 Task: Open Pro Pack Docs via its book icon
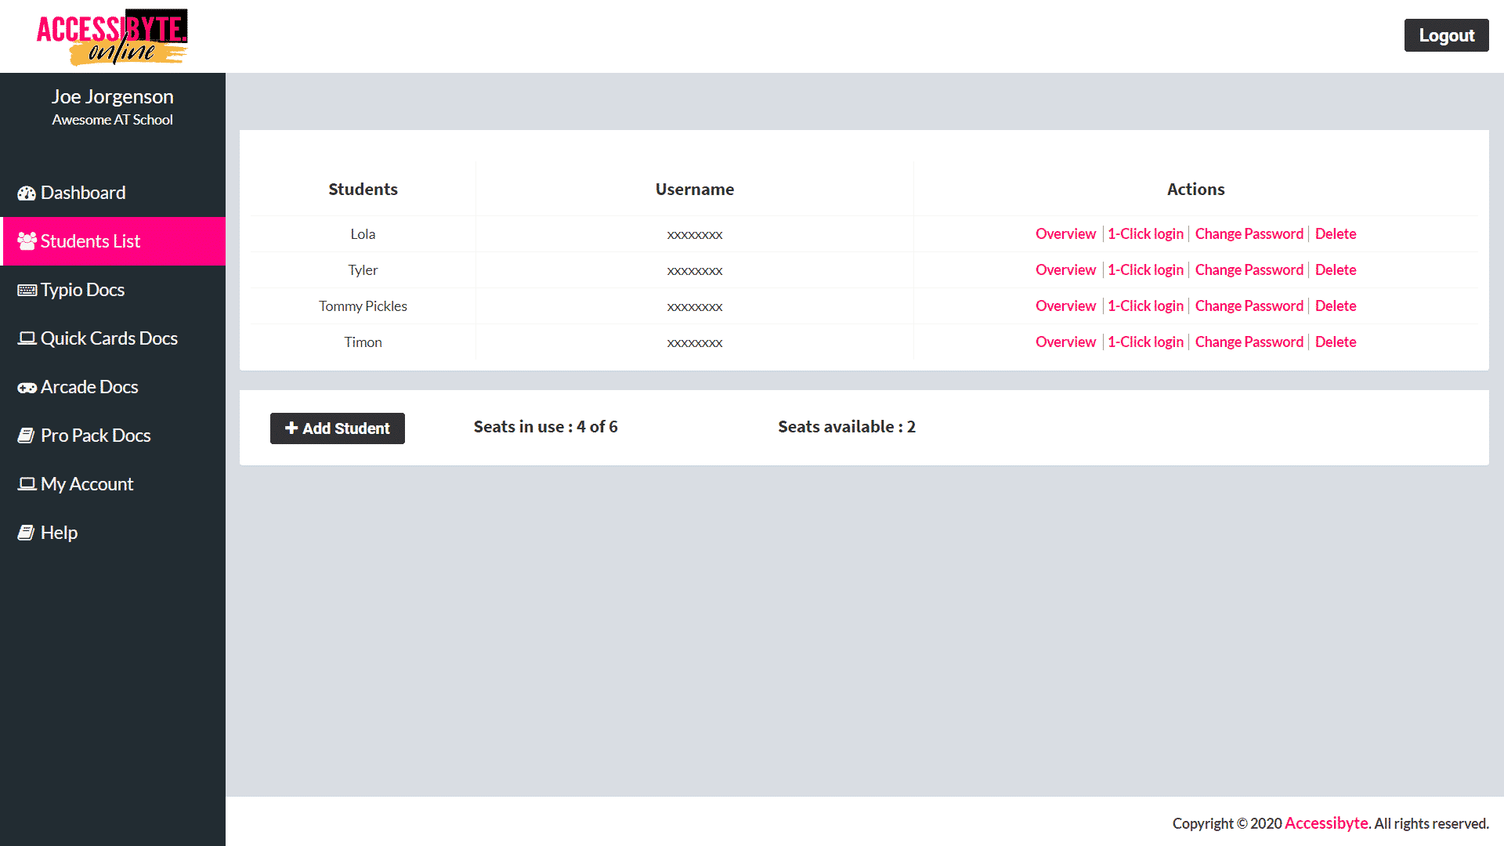click(27, 435)
